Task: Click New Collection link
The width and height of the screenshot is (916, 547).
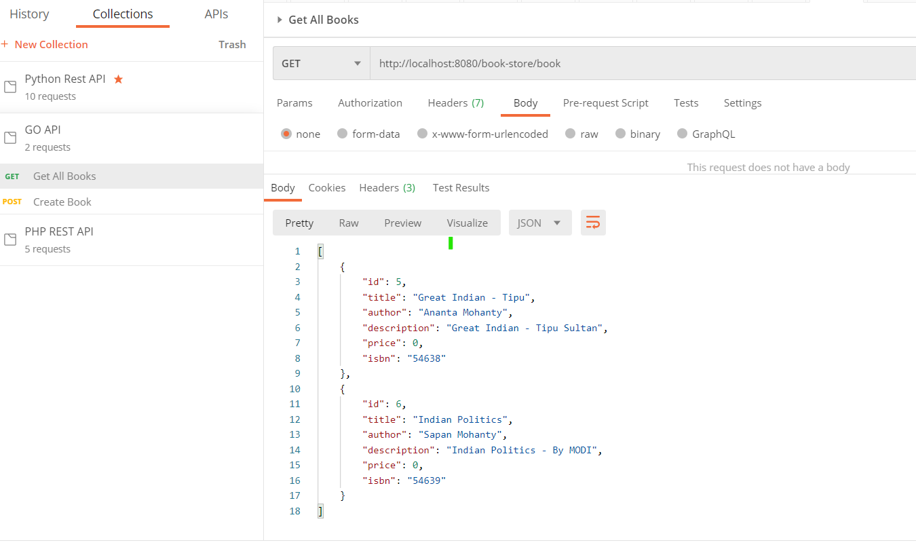Action: click(51, 44)
